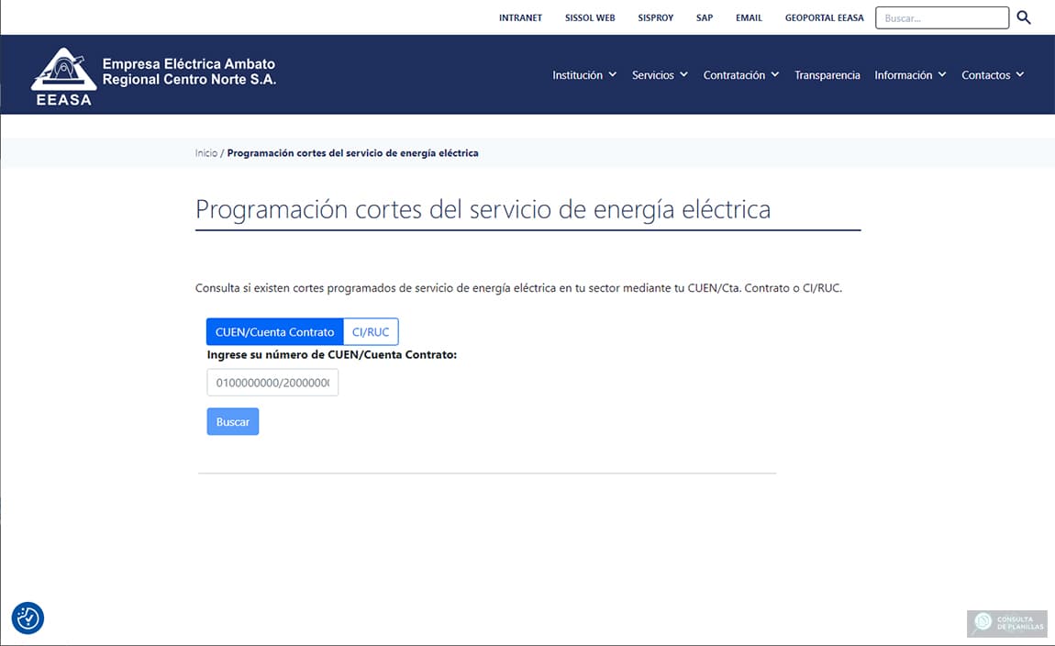Click the search magnifier icon
Image resolution: width=1055 pixels, height=646 pixels.
point(1024,17)
